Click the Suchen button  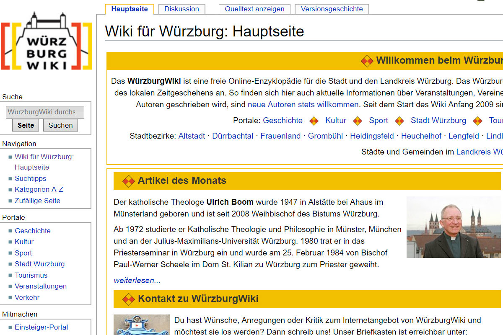click(60, 125)
